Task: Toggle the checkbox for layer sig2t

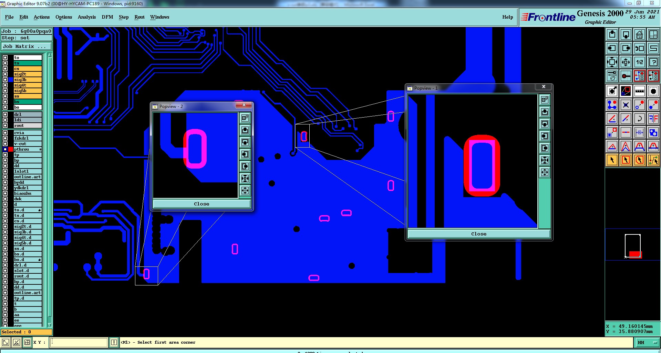Action: point(5,74)
